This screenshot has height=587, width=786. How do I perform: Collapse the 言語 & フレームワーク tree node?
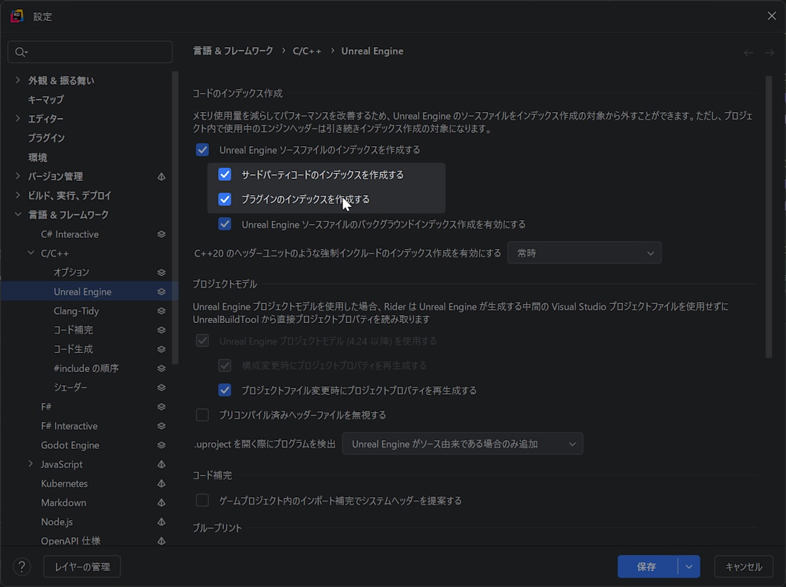point(18,215)
